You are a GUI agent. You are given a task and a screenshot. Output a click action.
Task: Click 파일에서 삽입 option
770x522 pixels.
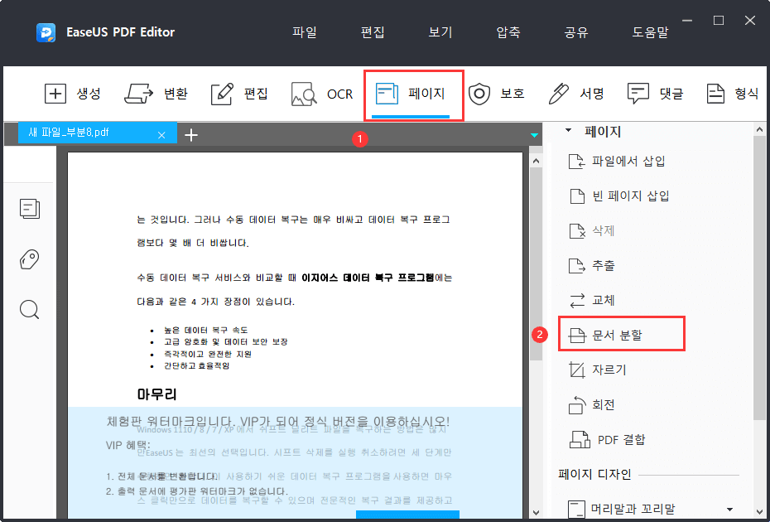pyautogui.click(x=628, y=161)
